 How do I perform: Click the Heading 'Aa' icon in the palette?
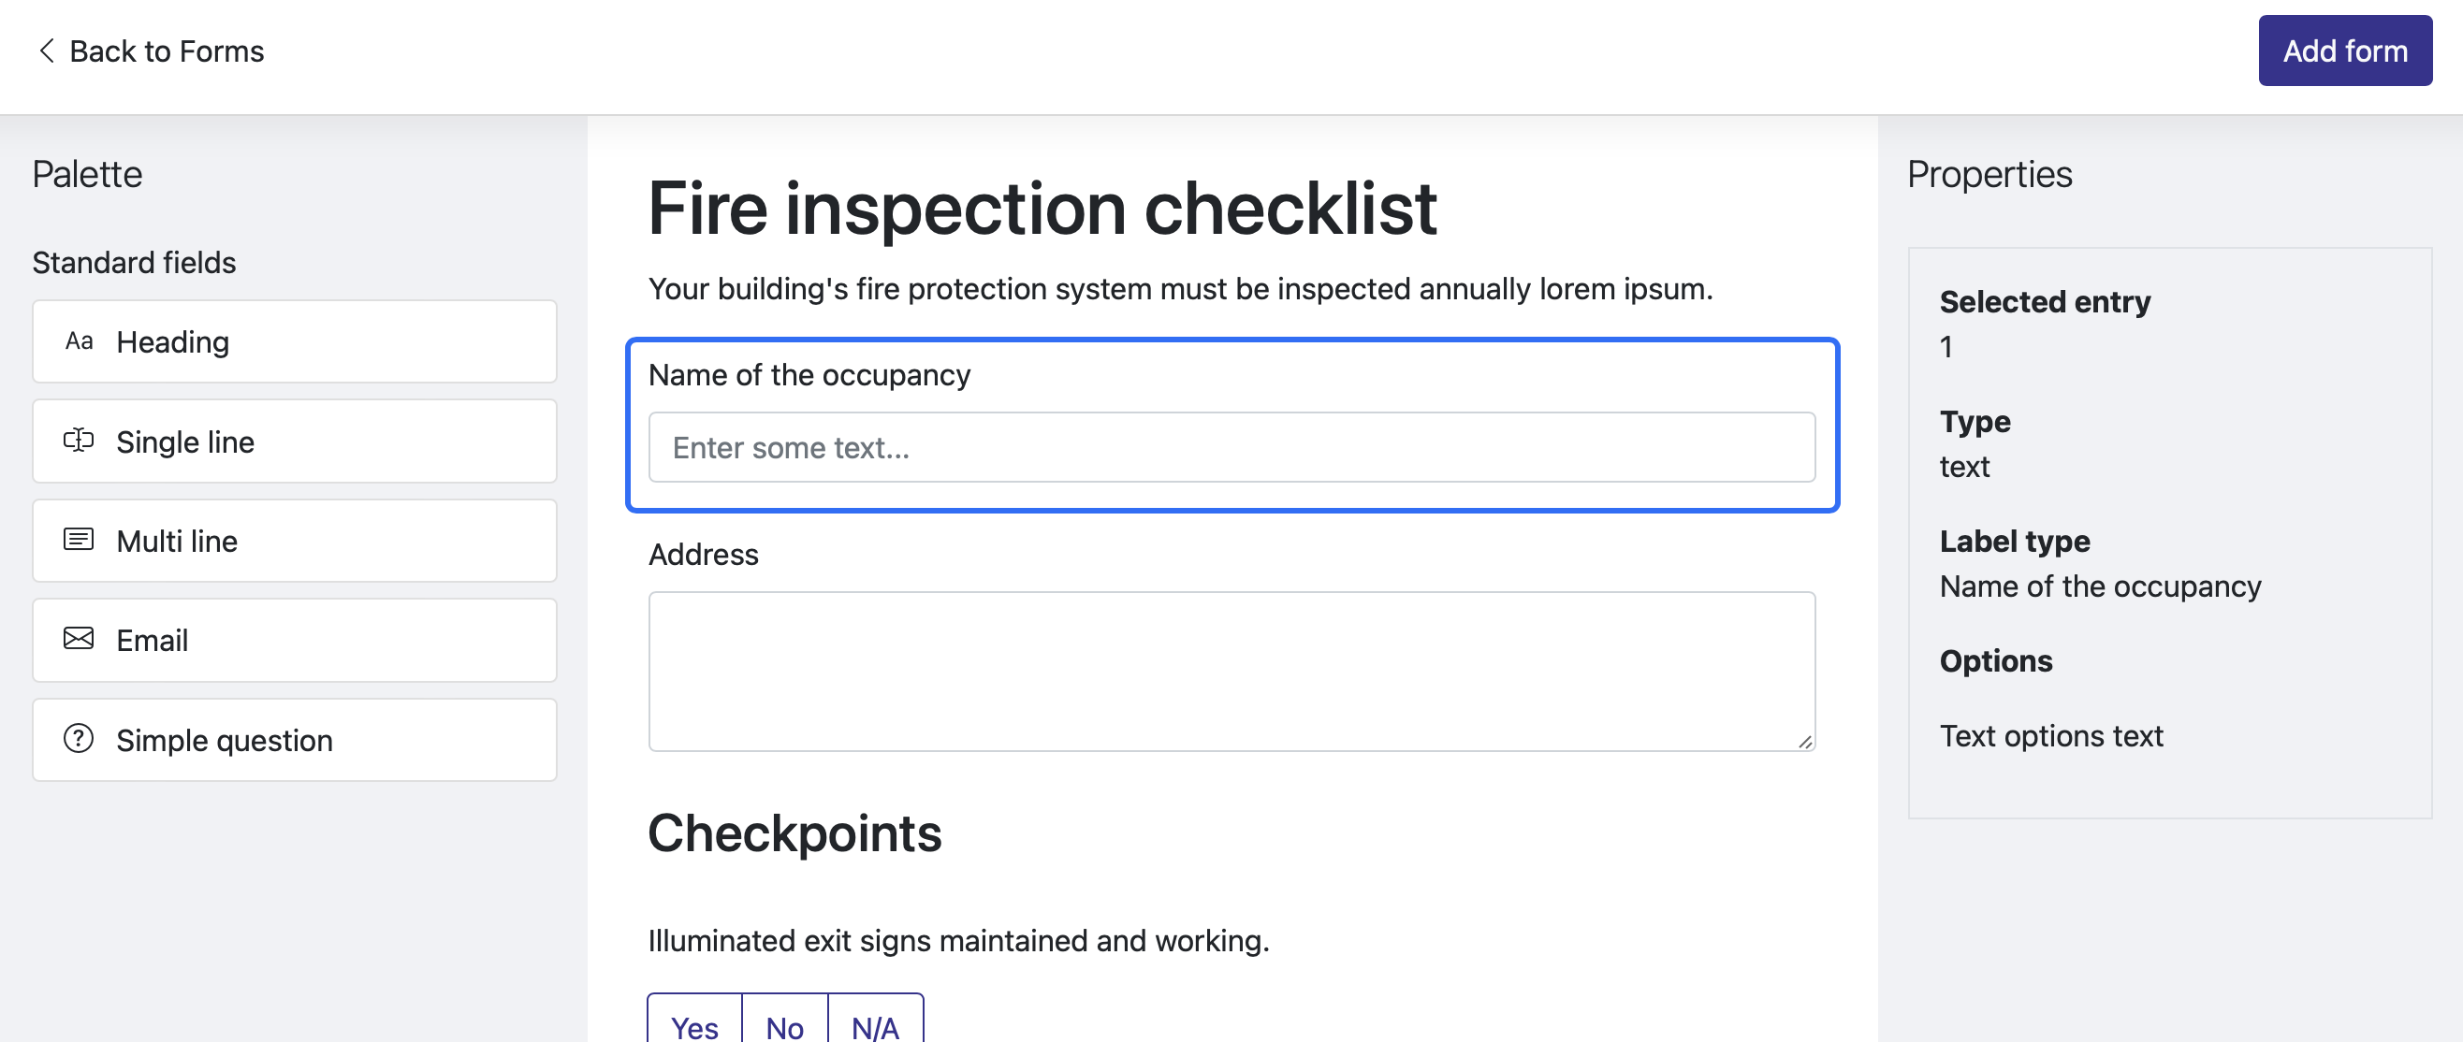click(79, 341)
